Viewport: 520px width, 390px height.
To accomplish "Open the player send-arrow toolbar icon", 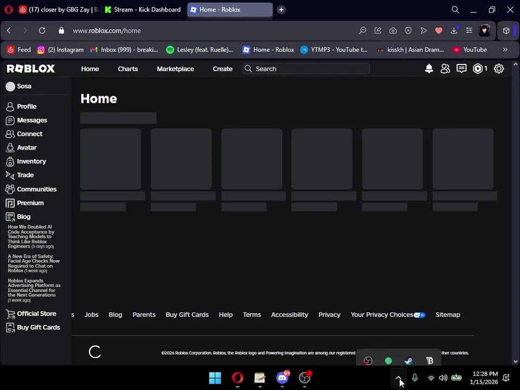I will (424, 30).
